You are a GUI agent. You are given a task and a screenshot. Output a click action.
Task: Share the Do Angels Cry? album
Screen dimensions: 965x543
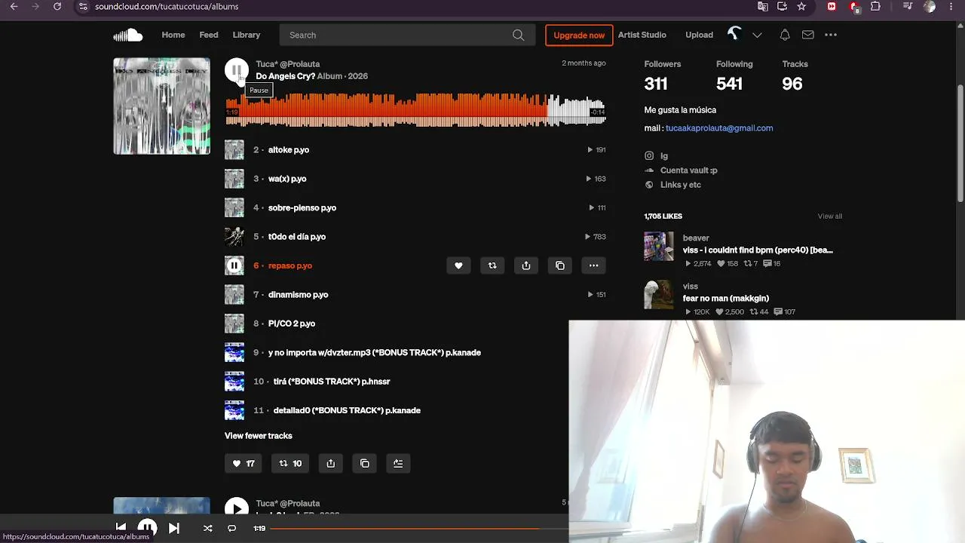(331, 464)
